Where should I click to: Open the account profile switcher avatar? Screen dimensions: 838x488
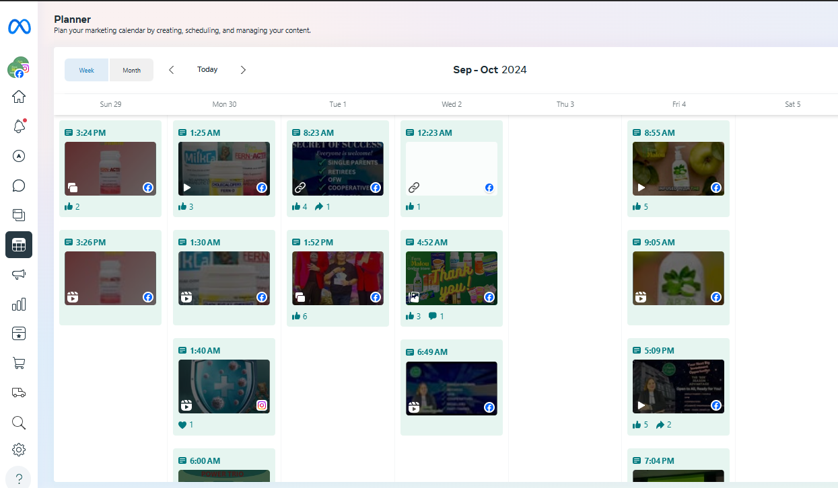click(18, 67)
